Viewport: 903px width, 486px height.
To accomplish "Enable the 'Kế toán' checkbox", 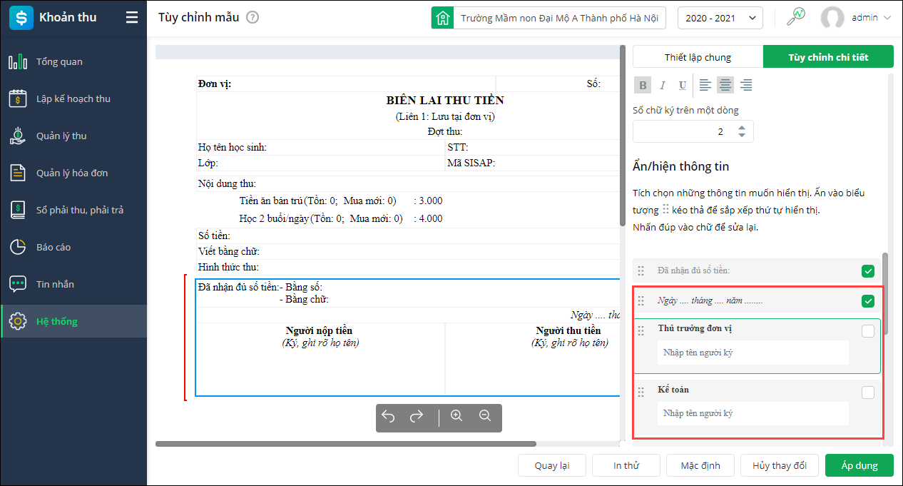I will (x=868, y=393).
